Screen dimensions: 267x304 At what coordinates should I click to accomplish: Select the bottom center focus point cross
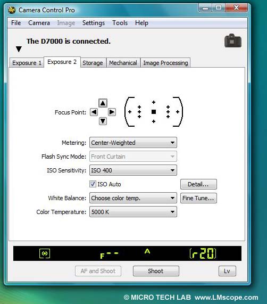click(154, 121)
